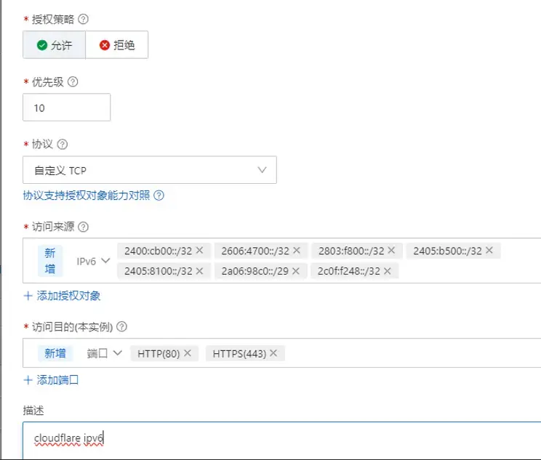
Task: Expand the 端口 type dropdown
Action: click(x=104, y=353)
